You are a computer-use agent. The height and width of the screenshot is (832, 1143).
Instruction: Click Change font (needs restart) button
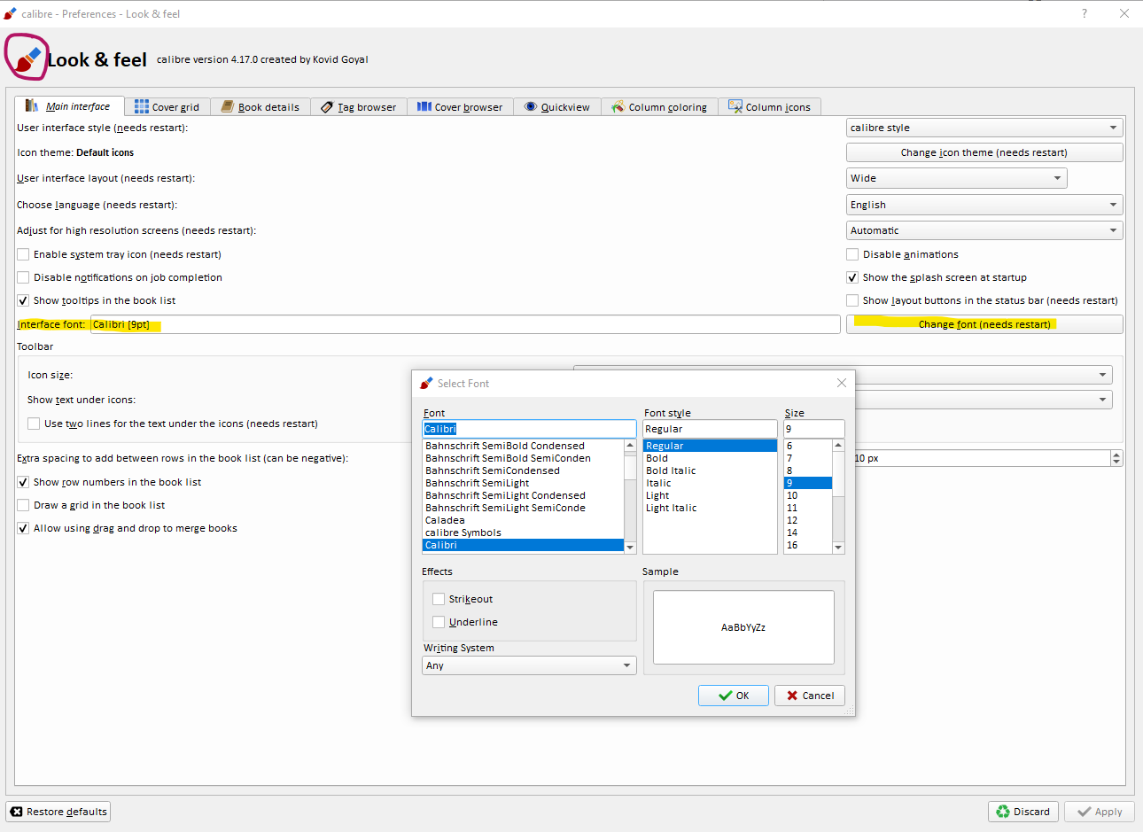984,324
